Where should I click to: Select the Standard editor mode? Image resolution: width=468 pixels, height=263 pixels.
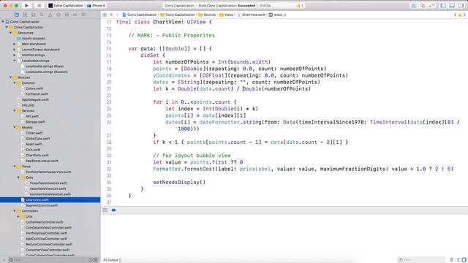414,5
